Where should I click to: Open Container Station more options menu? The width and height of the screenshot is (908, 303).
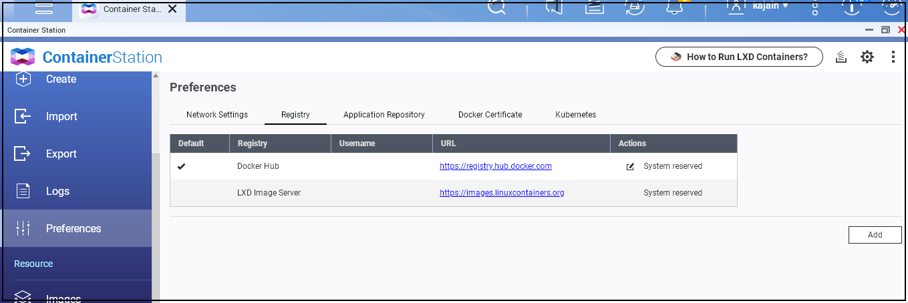pos(893,57)
